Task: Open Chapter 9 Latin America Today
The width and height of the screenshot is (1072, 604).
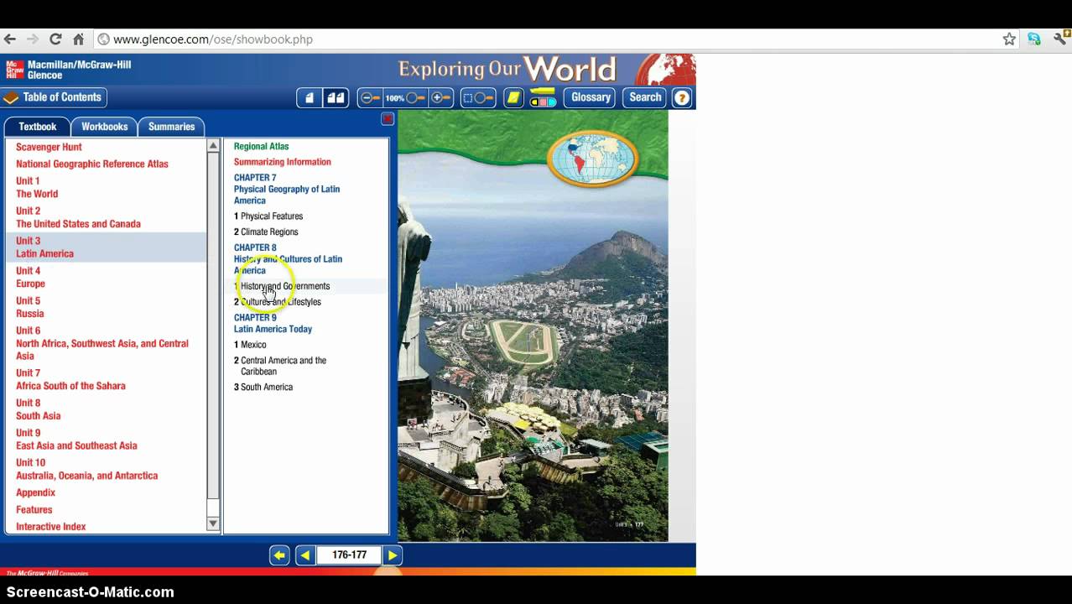Action: [273, 323]
